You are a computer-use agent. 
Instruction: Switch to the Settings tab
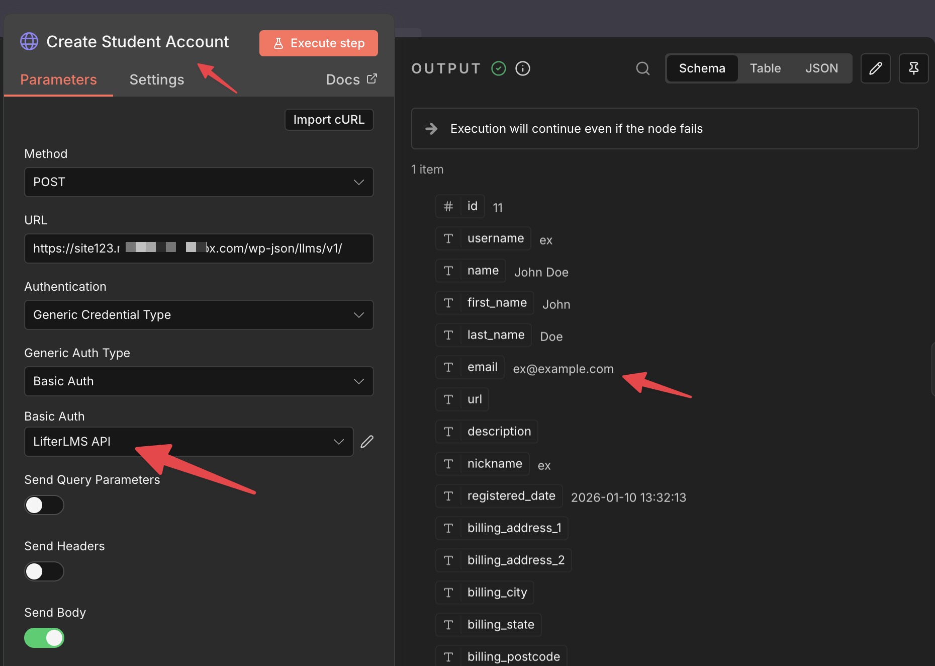click(x=157, y=79)
